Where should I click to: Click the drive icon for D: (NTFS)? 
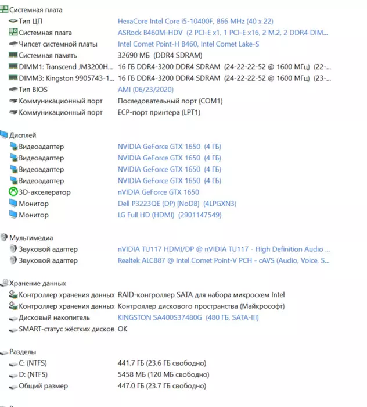pyautogui.click(x=13, y=376)
